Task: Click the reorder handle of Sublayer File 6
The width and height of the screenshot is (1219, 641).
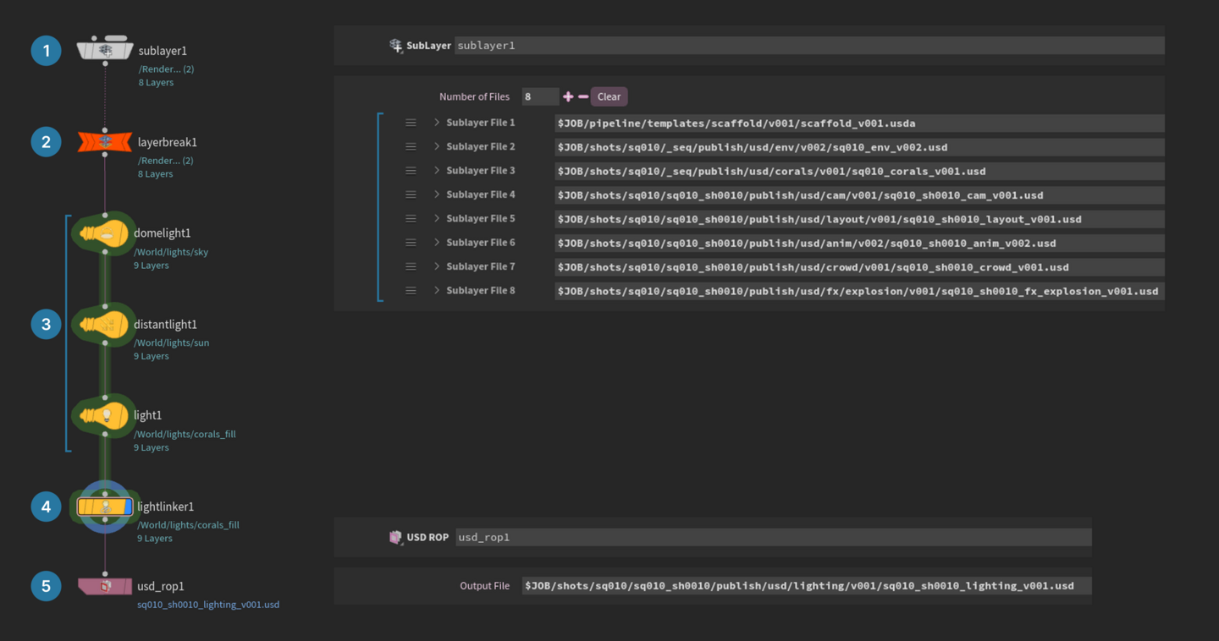Action: point(411,243)
